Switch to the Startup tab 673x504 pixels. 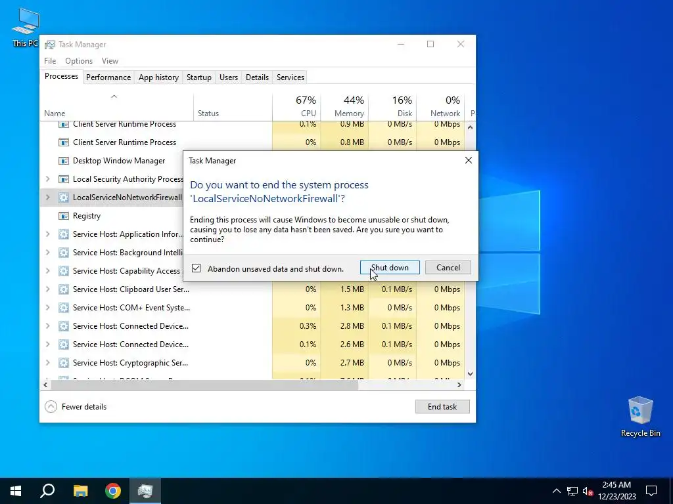[198, 77]
